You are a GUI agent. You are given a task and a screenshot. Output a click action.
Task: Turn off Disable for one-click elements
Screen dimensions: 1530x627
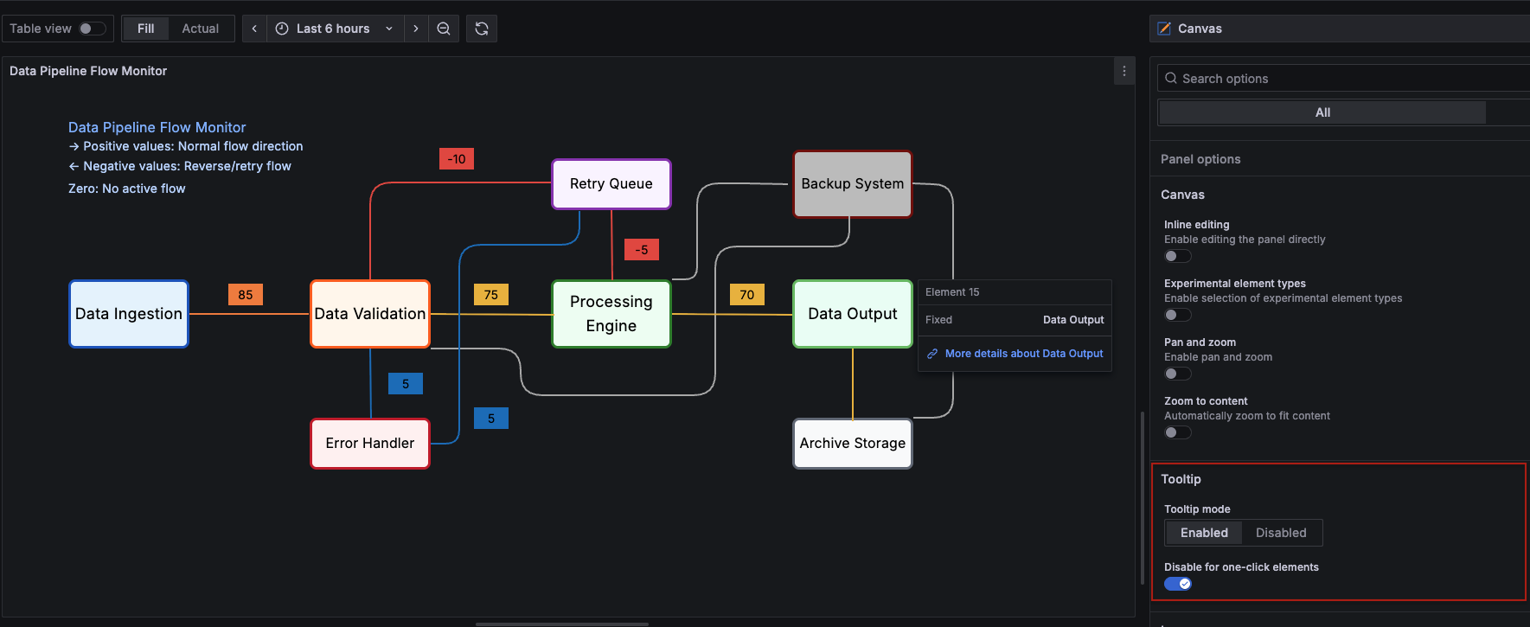[1177, 584]
